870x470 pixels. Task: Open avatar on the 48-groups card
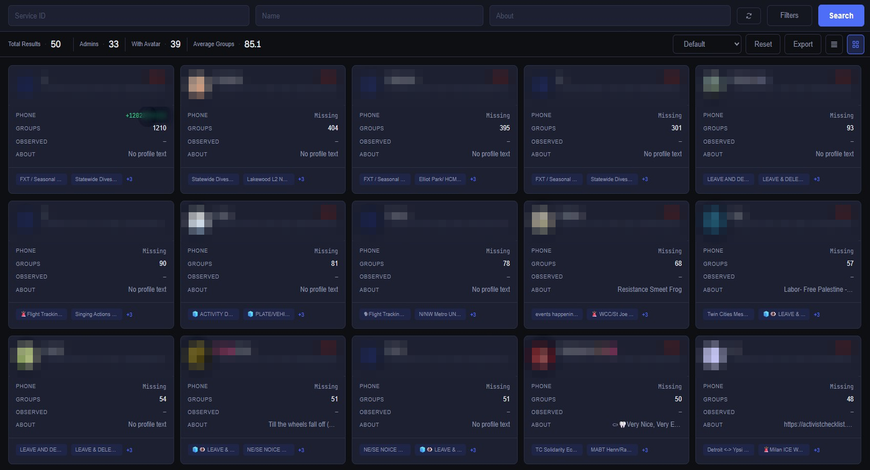[715, 355]
